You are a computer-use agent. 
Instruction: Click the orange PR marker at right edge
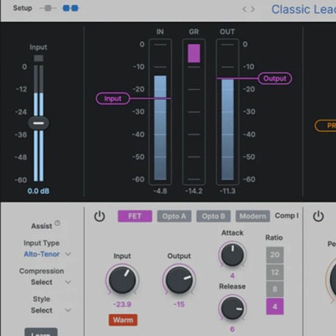click(x=326, y=125)
